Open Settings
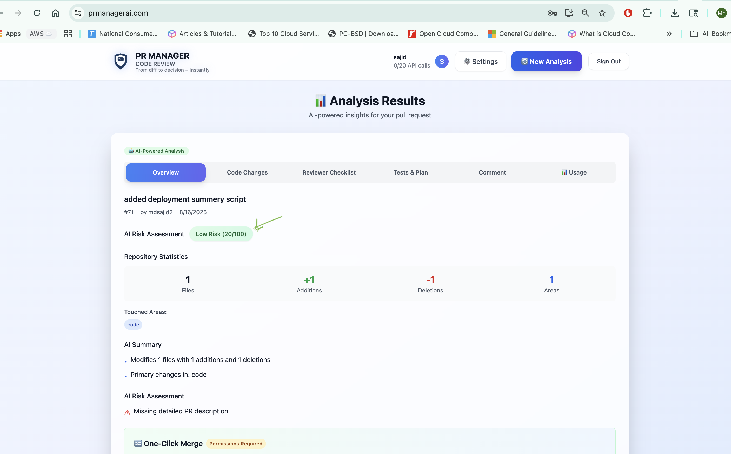731x454 pixels. click(x=481, y=61)
